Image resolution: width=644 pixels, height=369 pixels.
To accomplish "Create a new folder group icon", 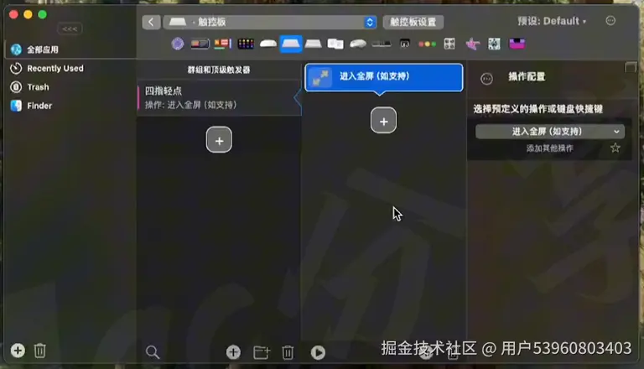I will pyautogui.click(x=262, y=352).
